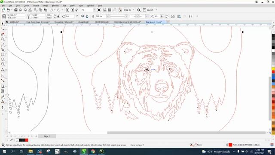Click the status bar settings gear
The height and width of the screenshot is (155, 275).
pos(3,145)
